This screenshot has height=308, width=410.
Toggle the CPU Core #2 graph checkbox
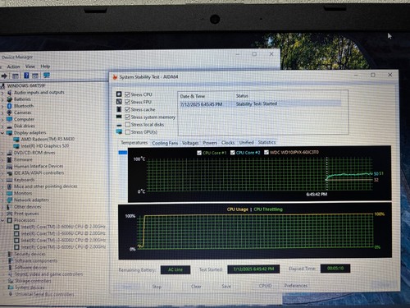point(233,153)
